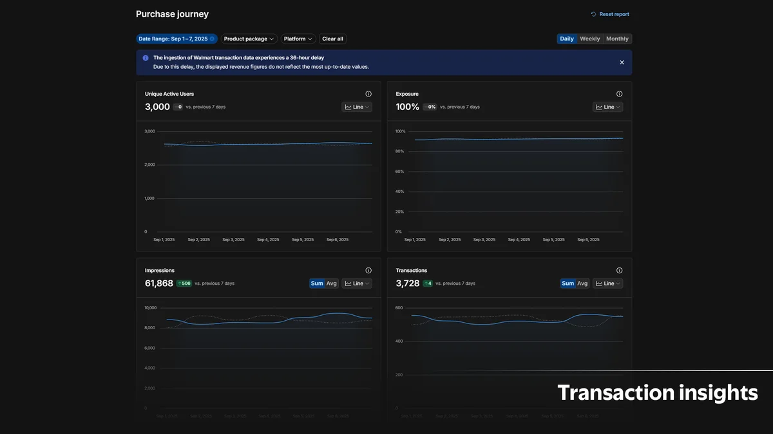Open info icon on Impressions card

pos(368,271)
